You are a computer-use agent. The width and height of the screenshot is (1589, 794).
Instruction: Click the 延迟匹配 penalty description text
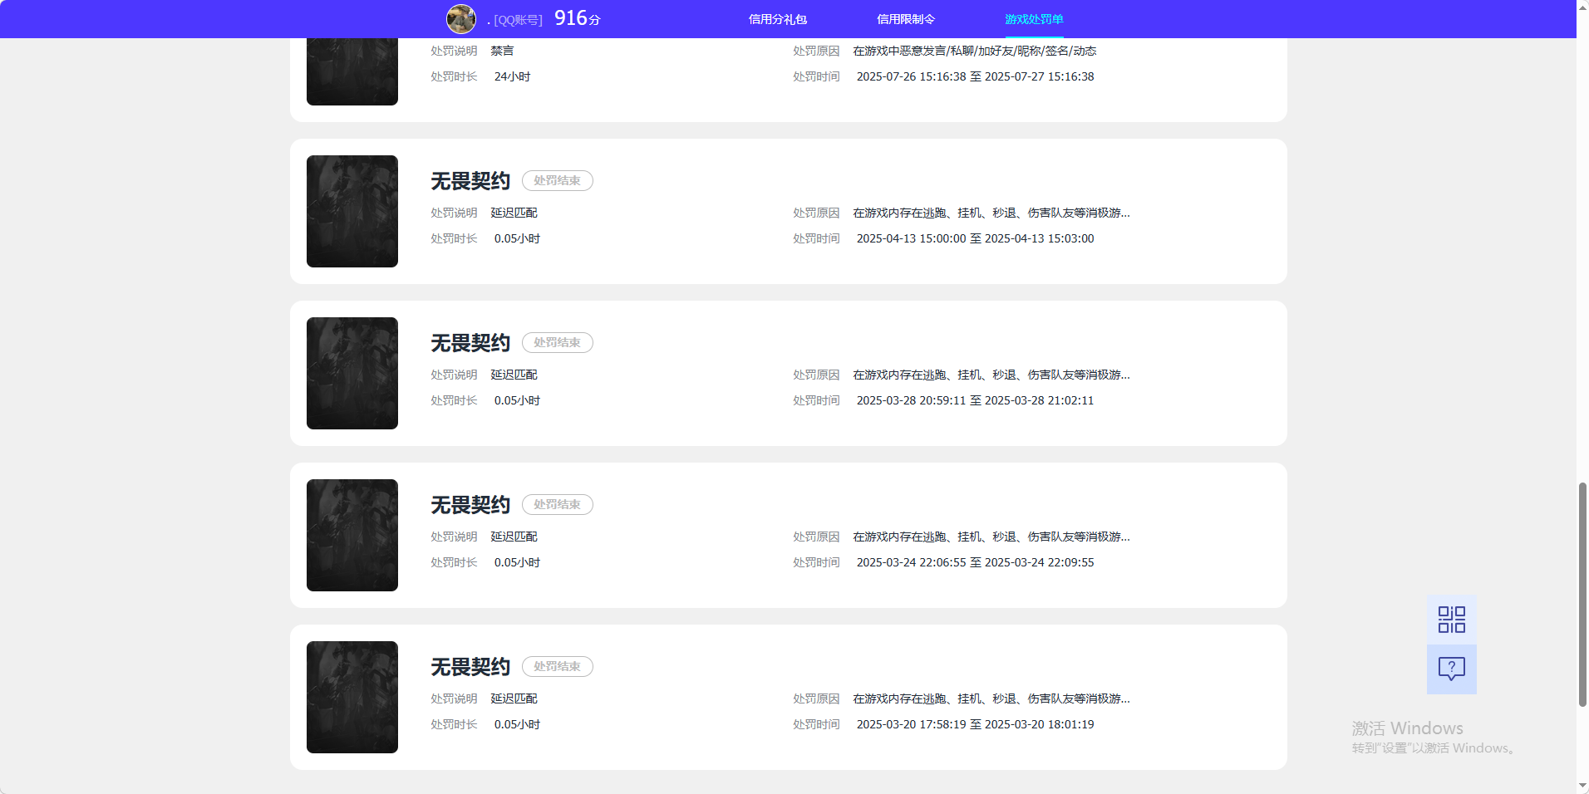click(512, 213)
